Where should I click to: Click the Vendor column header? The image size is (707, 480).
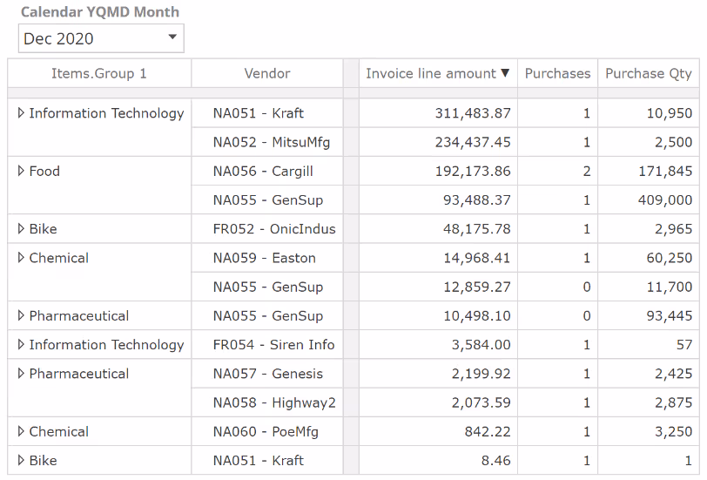click(267, 74)
